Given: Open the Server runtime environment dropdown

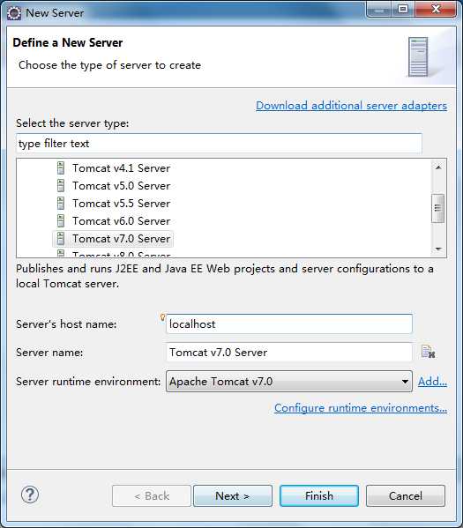Looking at the screenshot, I should [288, 381].
